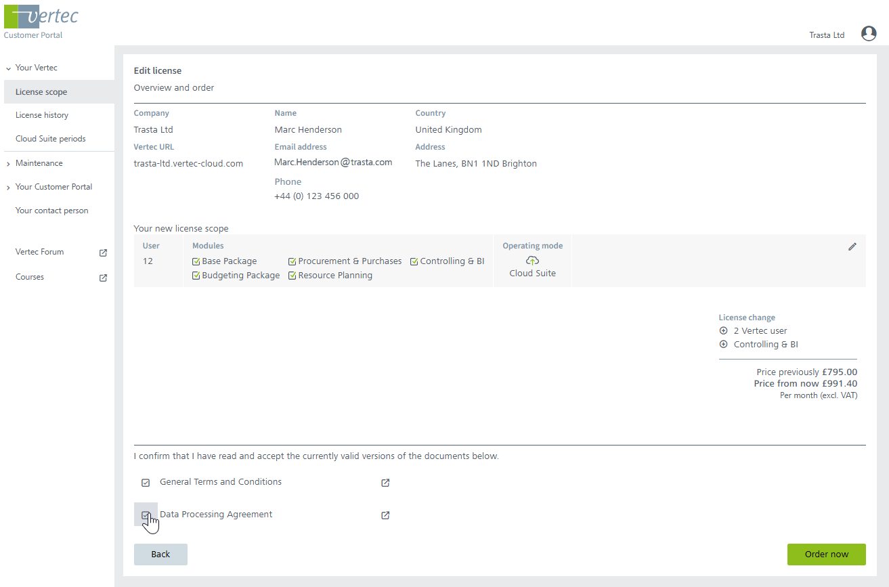Open the user profile avatar icon

[869, 34]
